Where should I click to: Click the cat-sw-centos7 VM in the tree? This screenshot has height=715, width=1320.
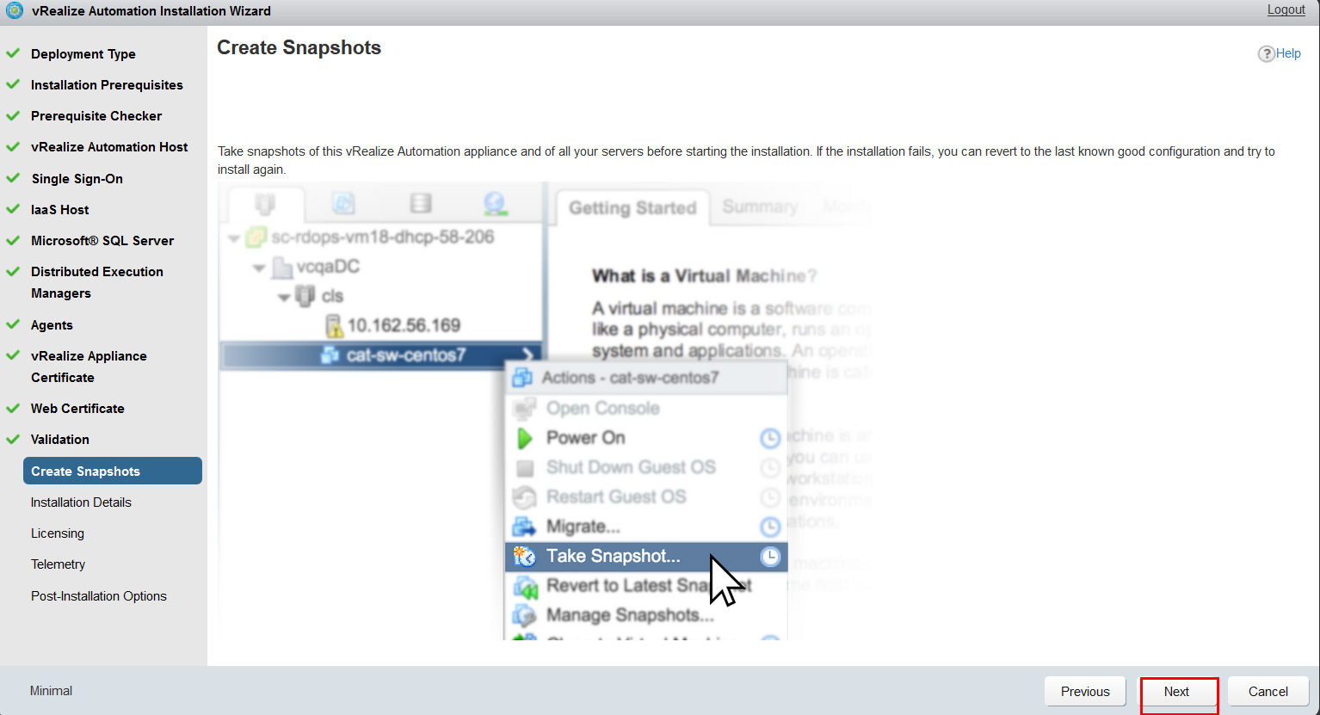click(x=381, y=355)
